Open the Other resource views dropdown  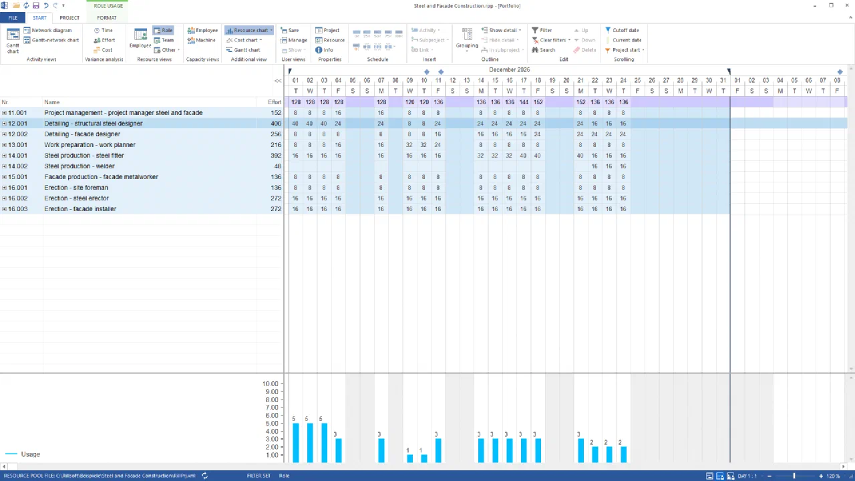pos(166,50)
